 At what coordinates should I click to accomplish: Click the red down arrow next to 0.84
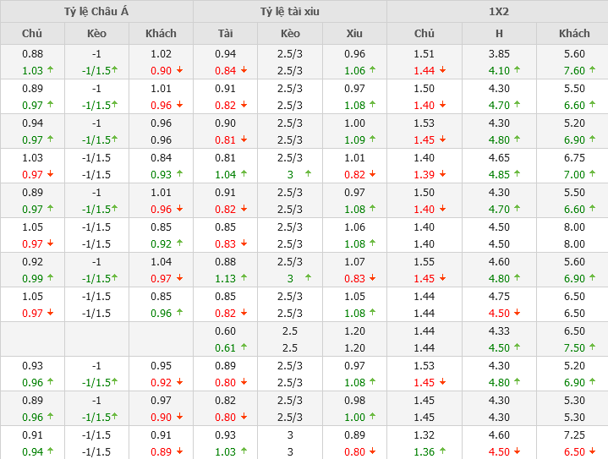[x=244, y=70]
